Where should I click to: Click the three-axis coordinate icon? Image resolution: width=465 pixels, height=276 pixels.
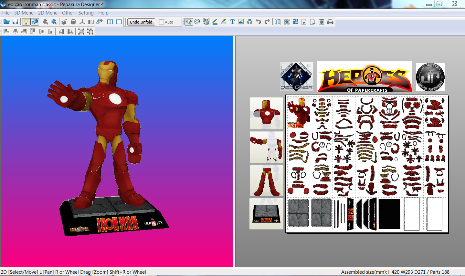pyautogui.click(x=82, y=22)
